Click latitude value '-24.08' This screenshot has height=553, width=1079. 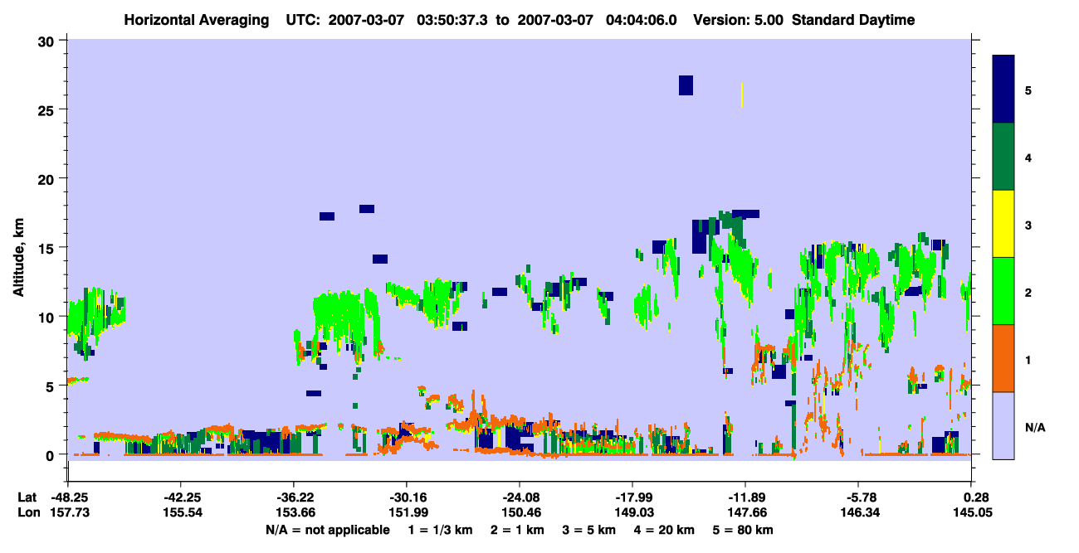click(x=520, y=497)
